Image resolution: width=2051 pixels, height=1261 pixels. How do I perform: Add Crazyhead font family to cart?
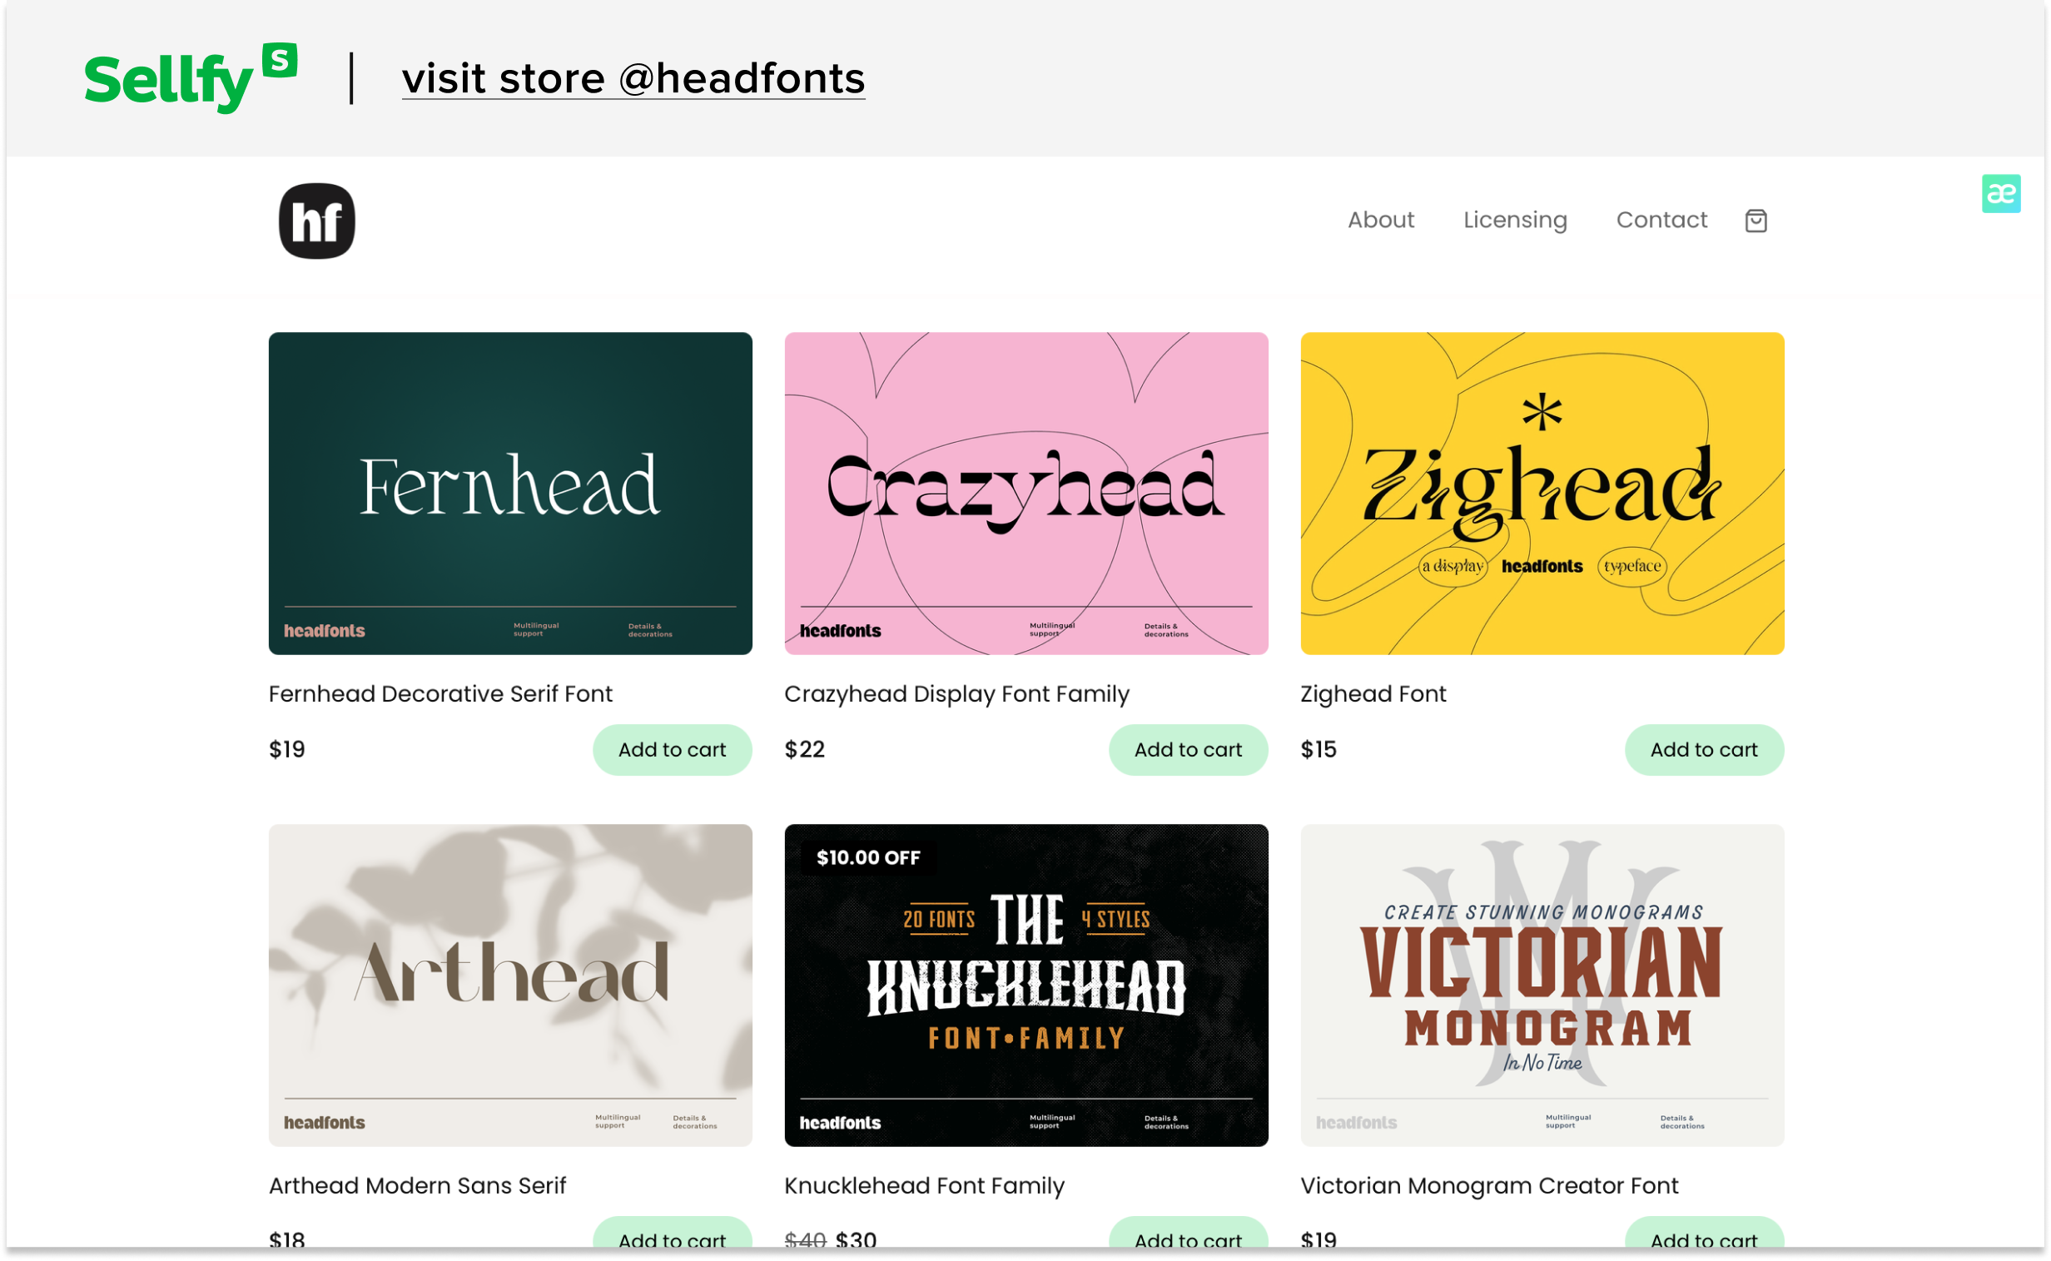click(1188, 750)
